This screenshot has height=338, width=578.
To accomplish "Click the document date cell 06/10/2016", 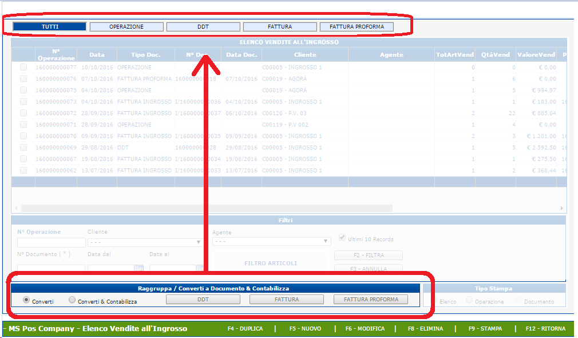I will click(x=242, y=113).
